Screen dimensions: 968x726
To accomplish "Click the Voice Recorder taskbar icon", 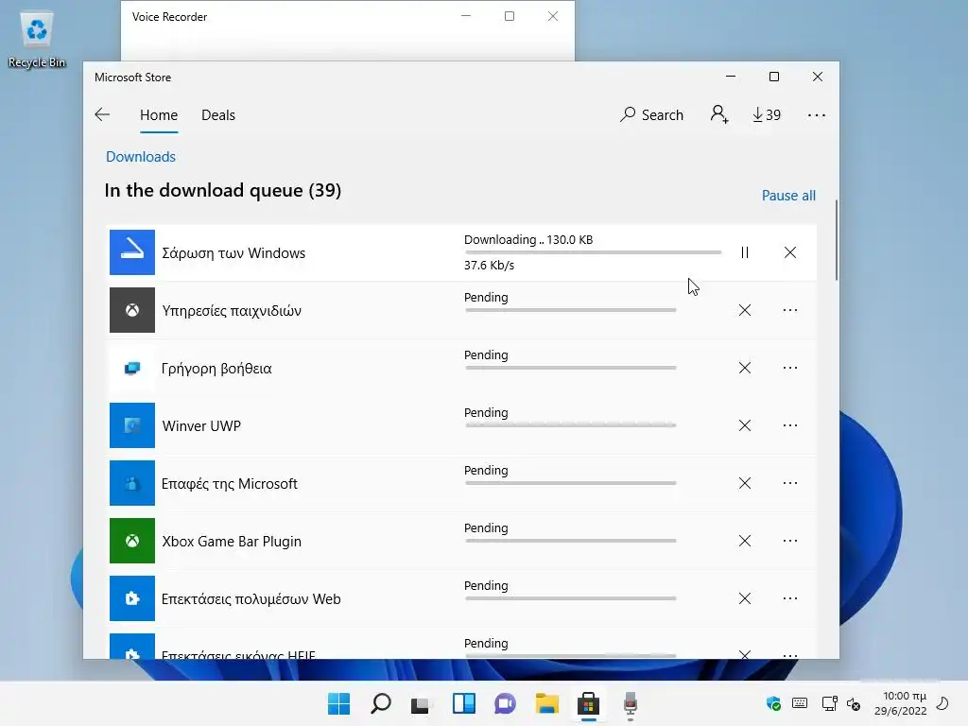I will [x=630, y=703].
